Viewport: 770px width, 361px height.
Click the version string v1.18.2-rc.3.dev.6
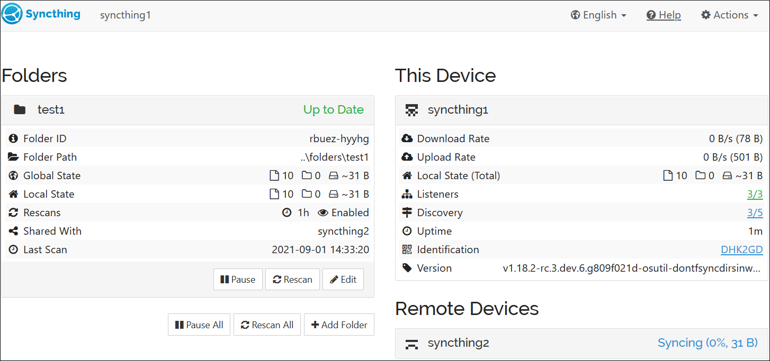pyautogui.click(x=633, y=268)
